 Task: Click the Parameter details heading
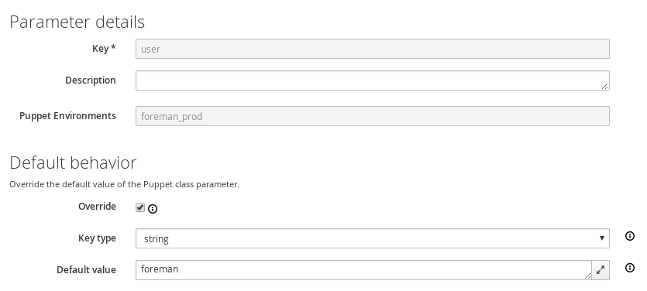point(77,22)
